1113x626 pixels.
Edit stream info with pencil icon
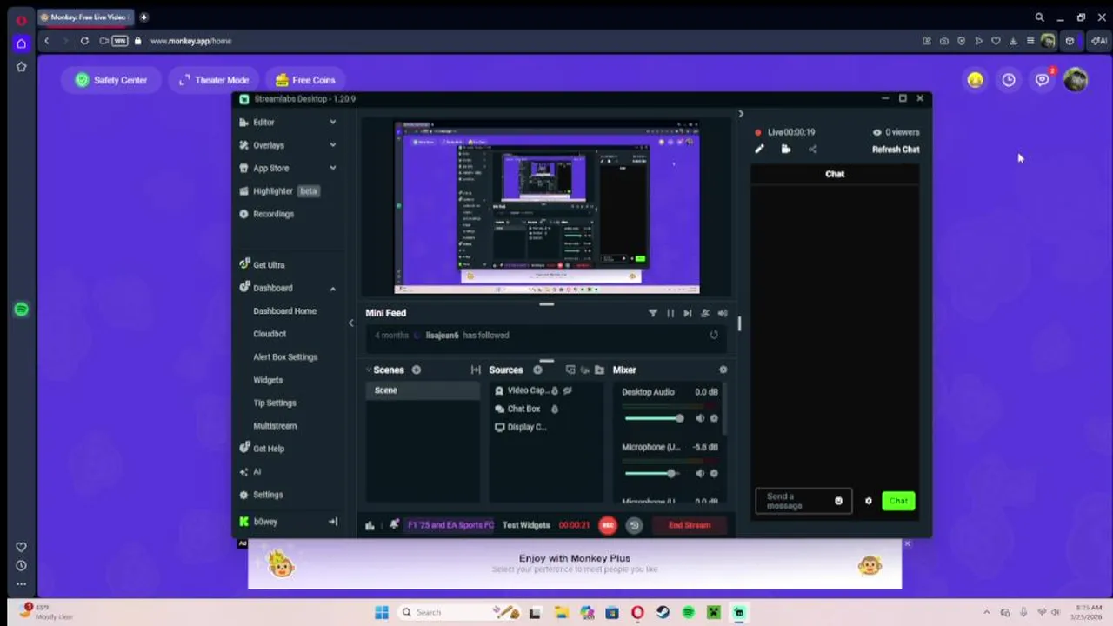coord(759,150)
